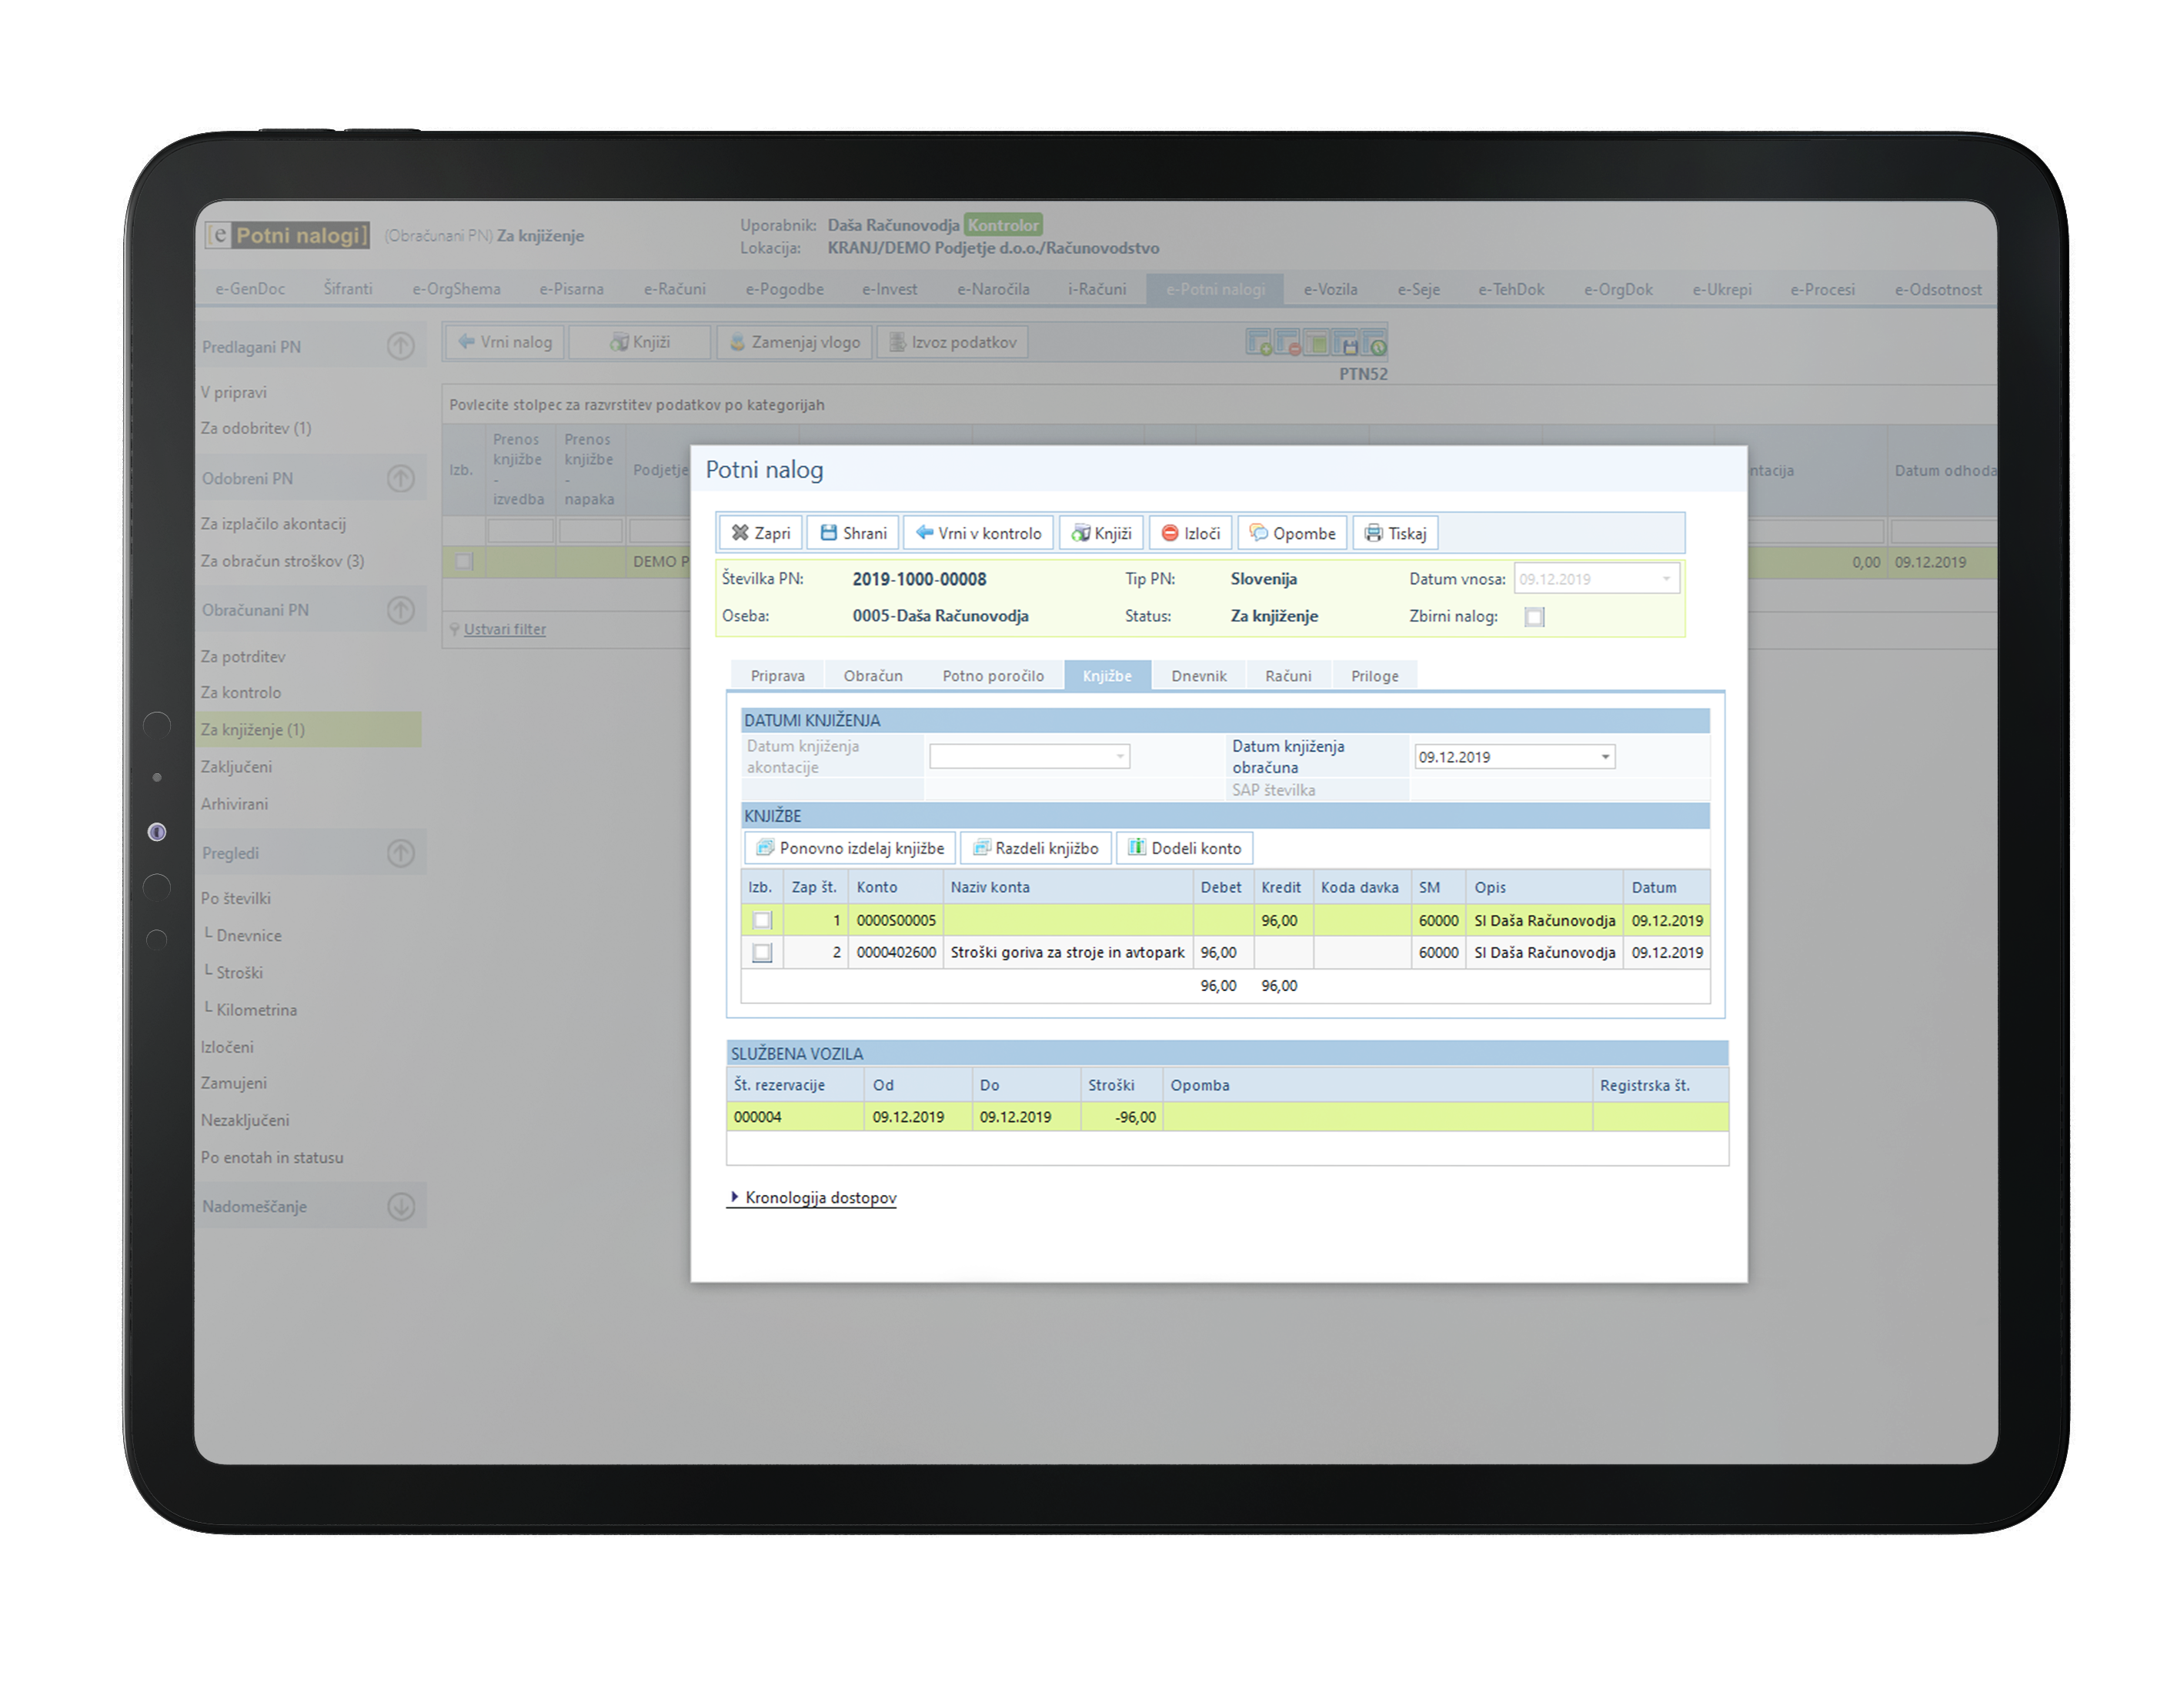Open the e-Odsotnost module menu
The image size is (2184, 1699).
point(1938,289)
